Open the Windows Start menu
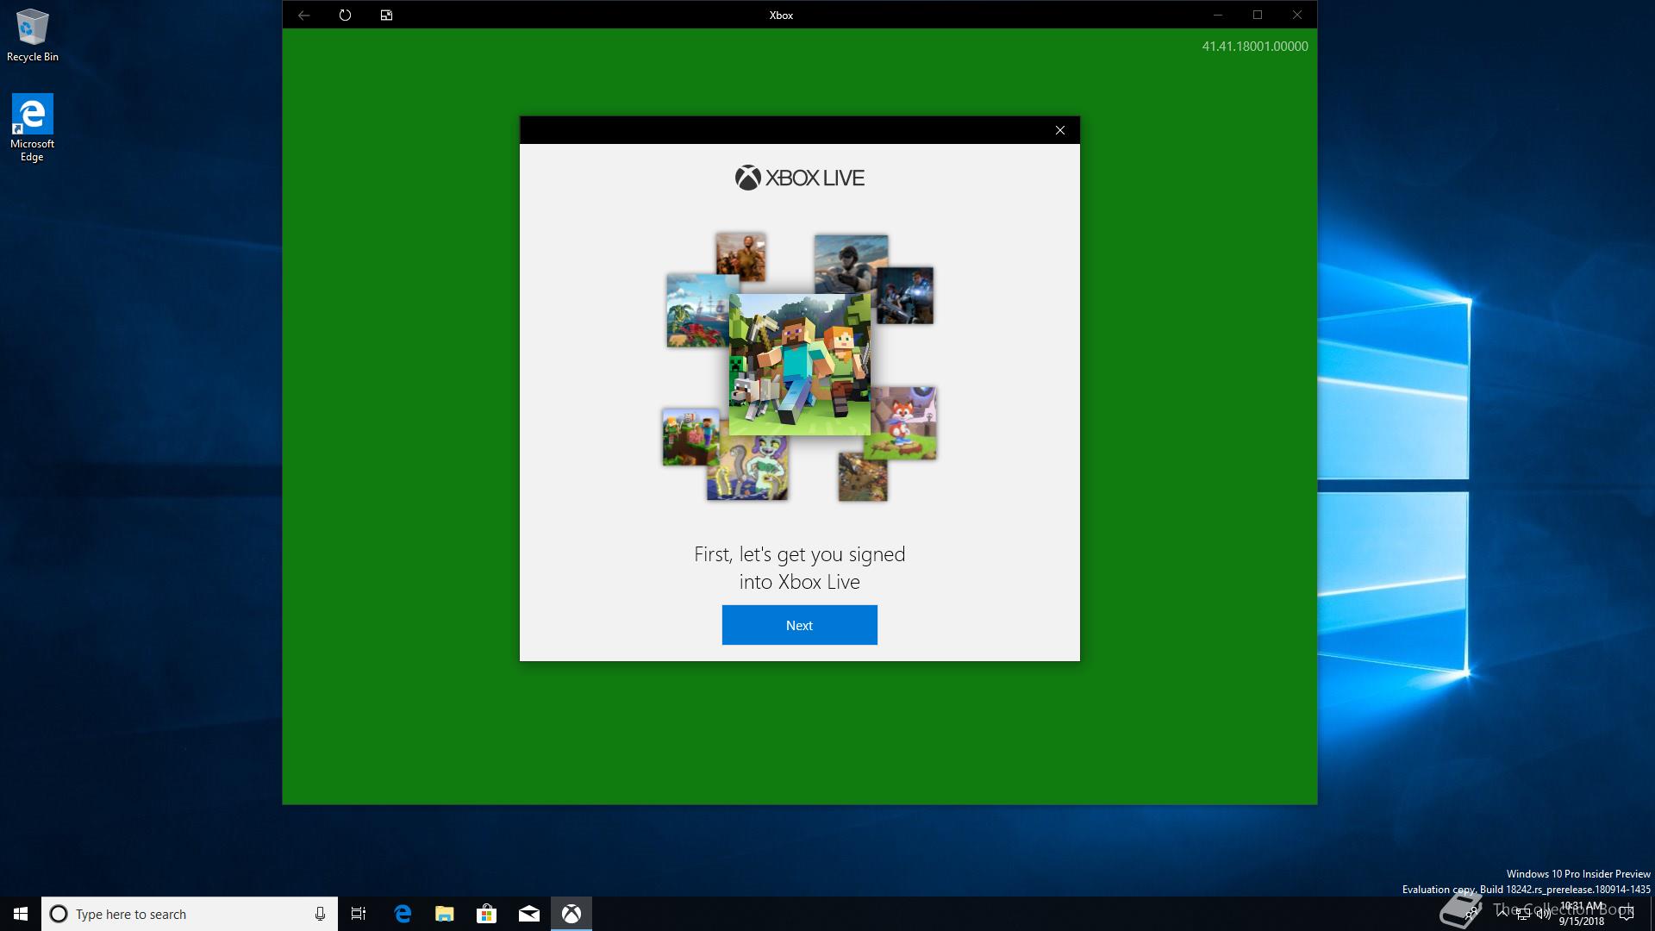Image resolution: width=1655 pixels, height=931 pixels. click(x=21, y=914)
